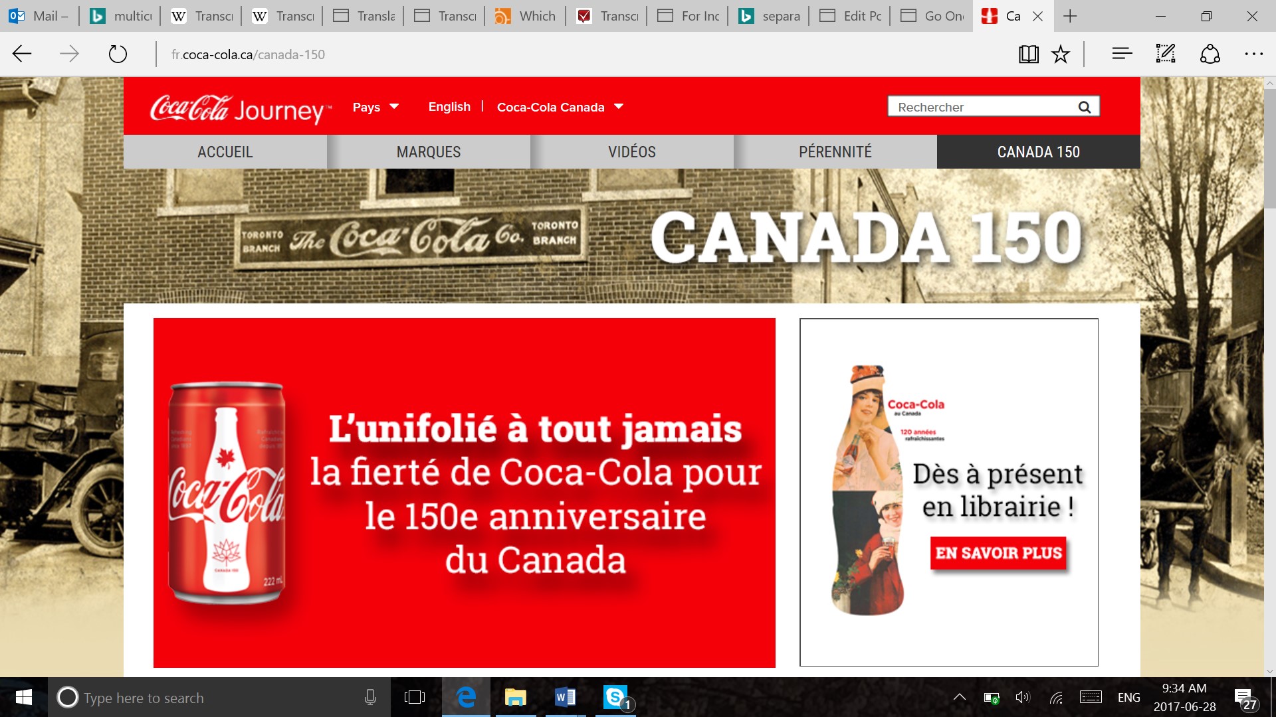Click the search magnifier in Rechercher box

(x=1085, y=107)
